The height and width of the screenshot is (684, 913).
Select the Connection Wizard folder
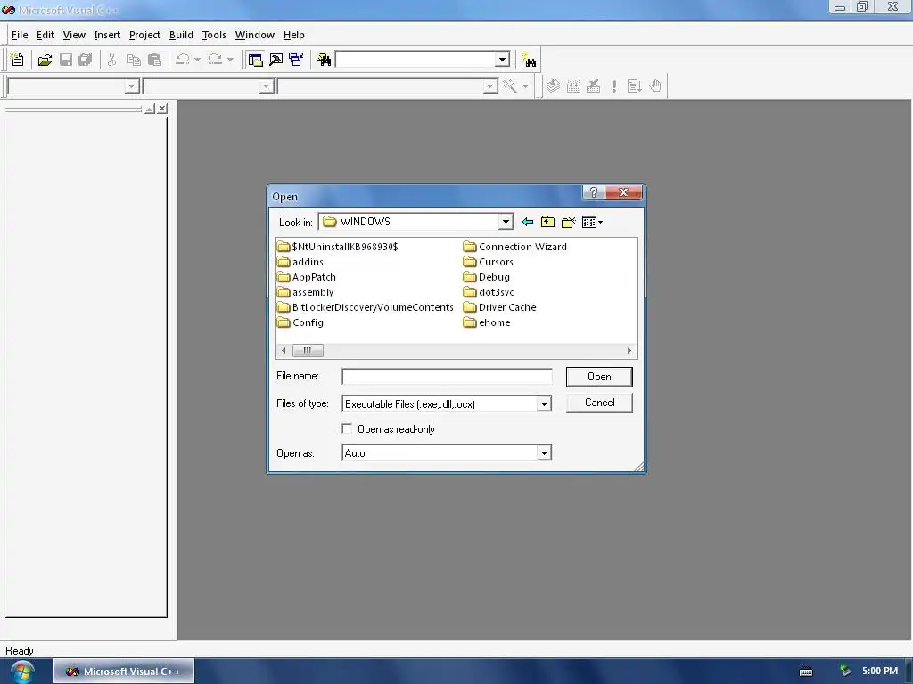point(514,247)
